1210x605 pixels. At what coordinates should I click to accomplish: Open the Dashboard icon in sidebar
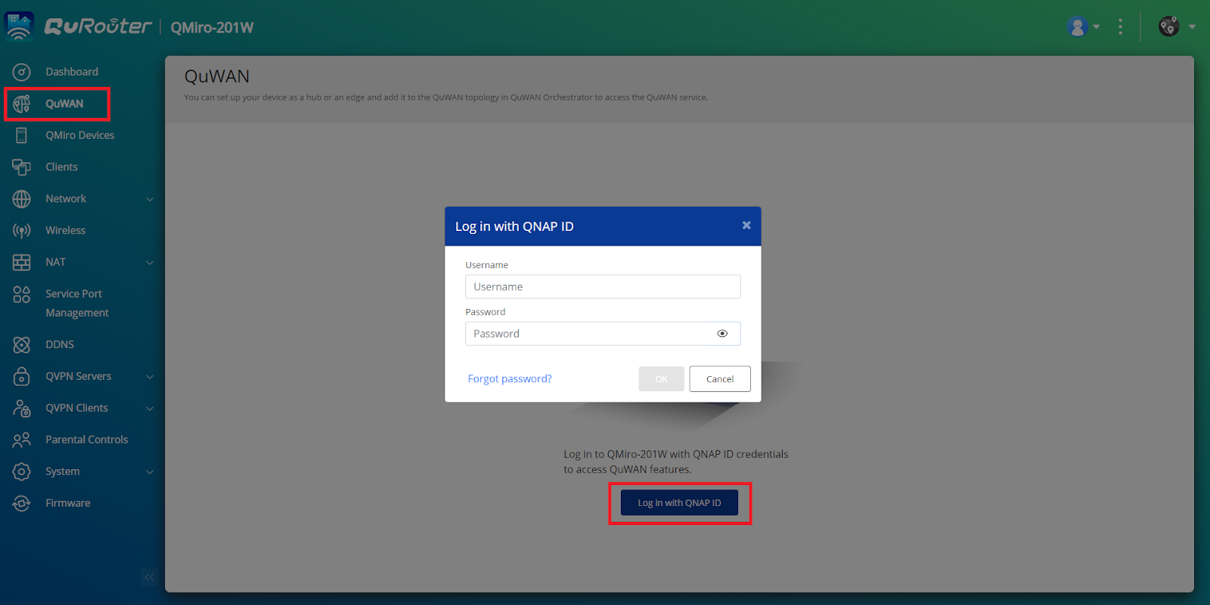click(21, 72)
